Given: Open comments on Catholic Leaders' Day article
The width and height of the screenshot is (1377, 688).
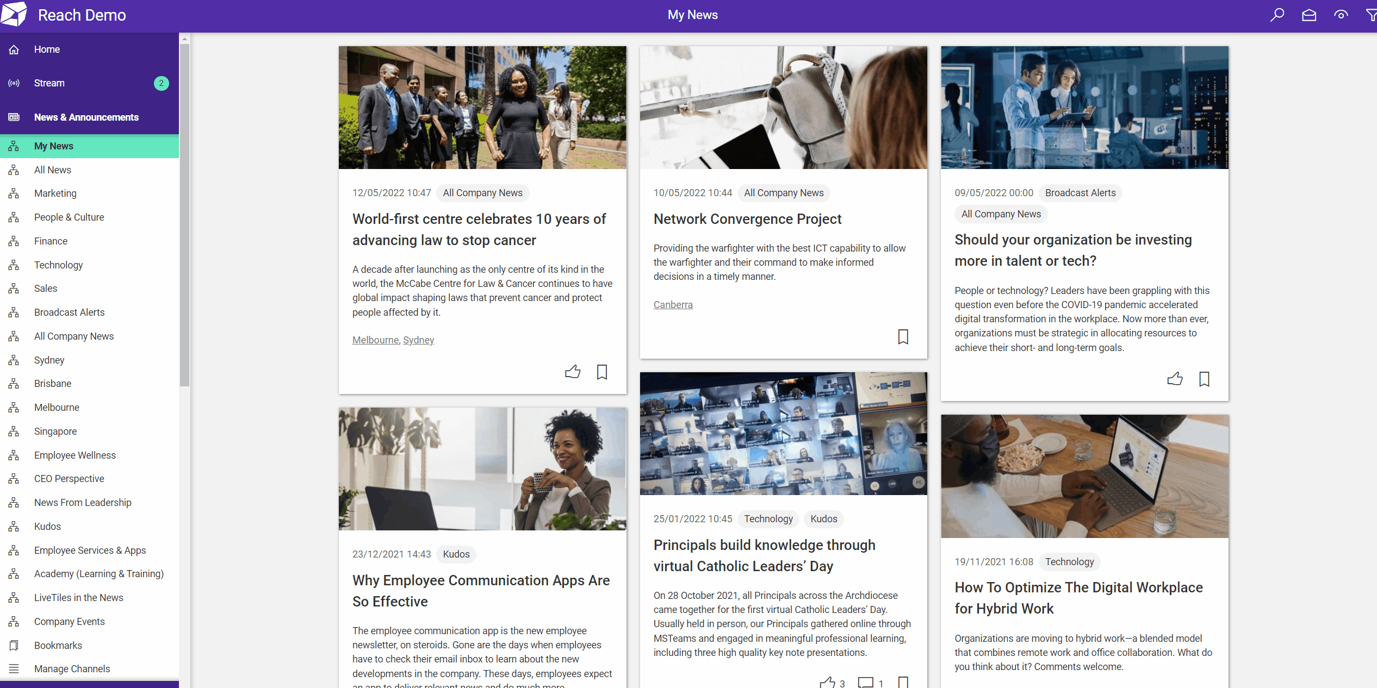Looking at the screenshot, I should 865,683.
